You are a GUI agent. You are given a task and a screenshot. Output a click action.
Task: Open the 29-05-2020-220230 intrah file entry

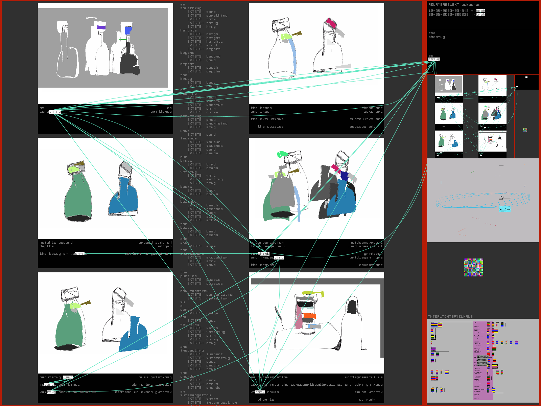click(x=456, y=15)
